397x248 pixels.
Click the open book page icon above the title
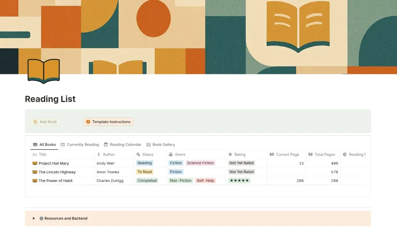click(x=43, y=71)
